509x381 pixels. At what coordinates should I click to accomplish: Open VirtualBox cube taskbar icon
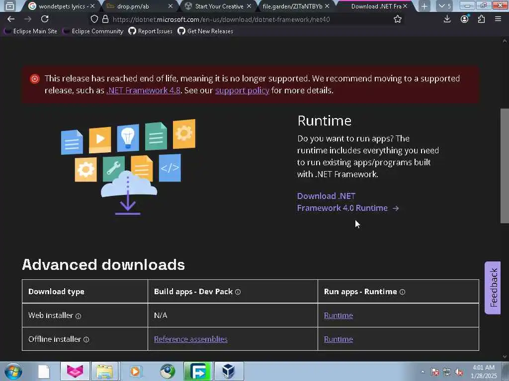tap(229, 371)
